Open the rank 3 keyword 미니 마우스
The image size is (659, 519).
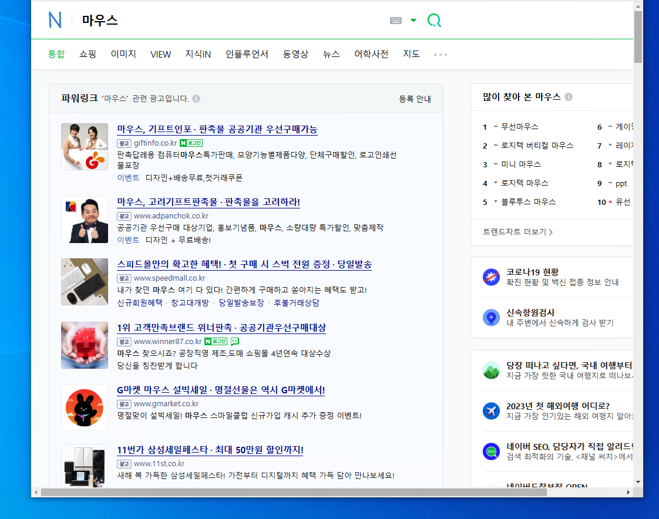521,164
